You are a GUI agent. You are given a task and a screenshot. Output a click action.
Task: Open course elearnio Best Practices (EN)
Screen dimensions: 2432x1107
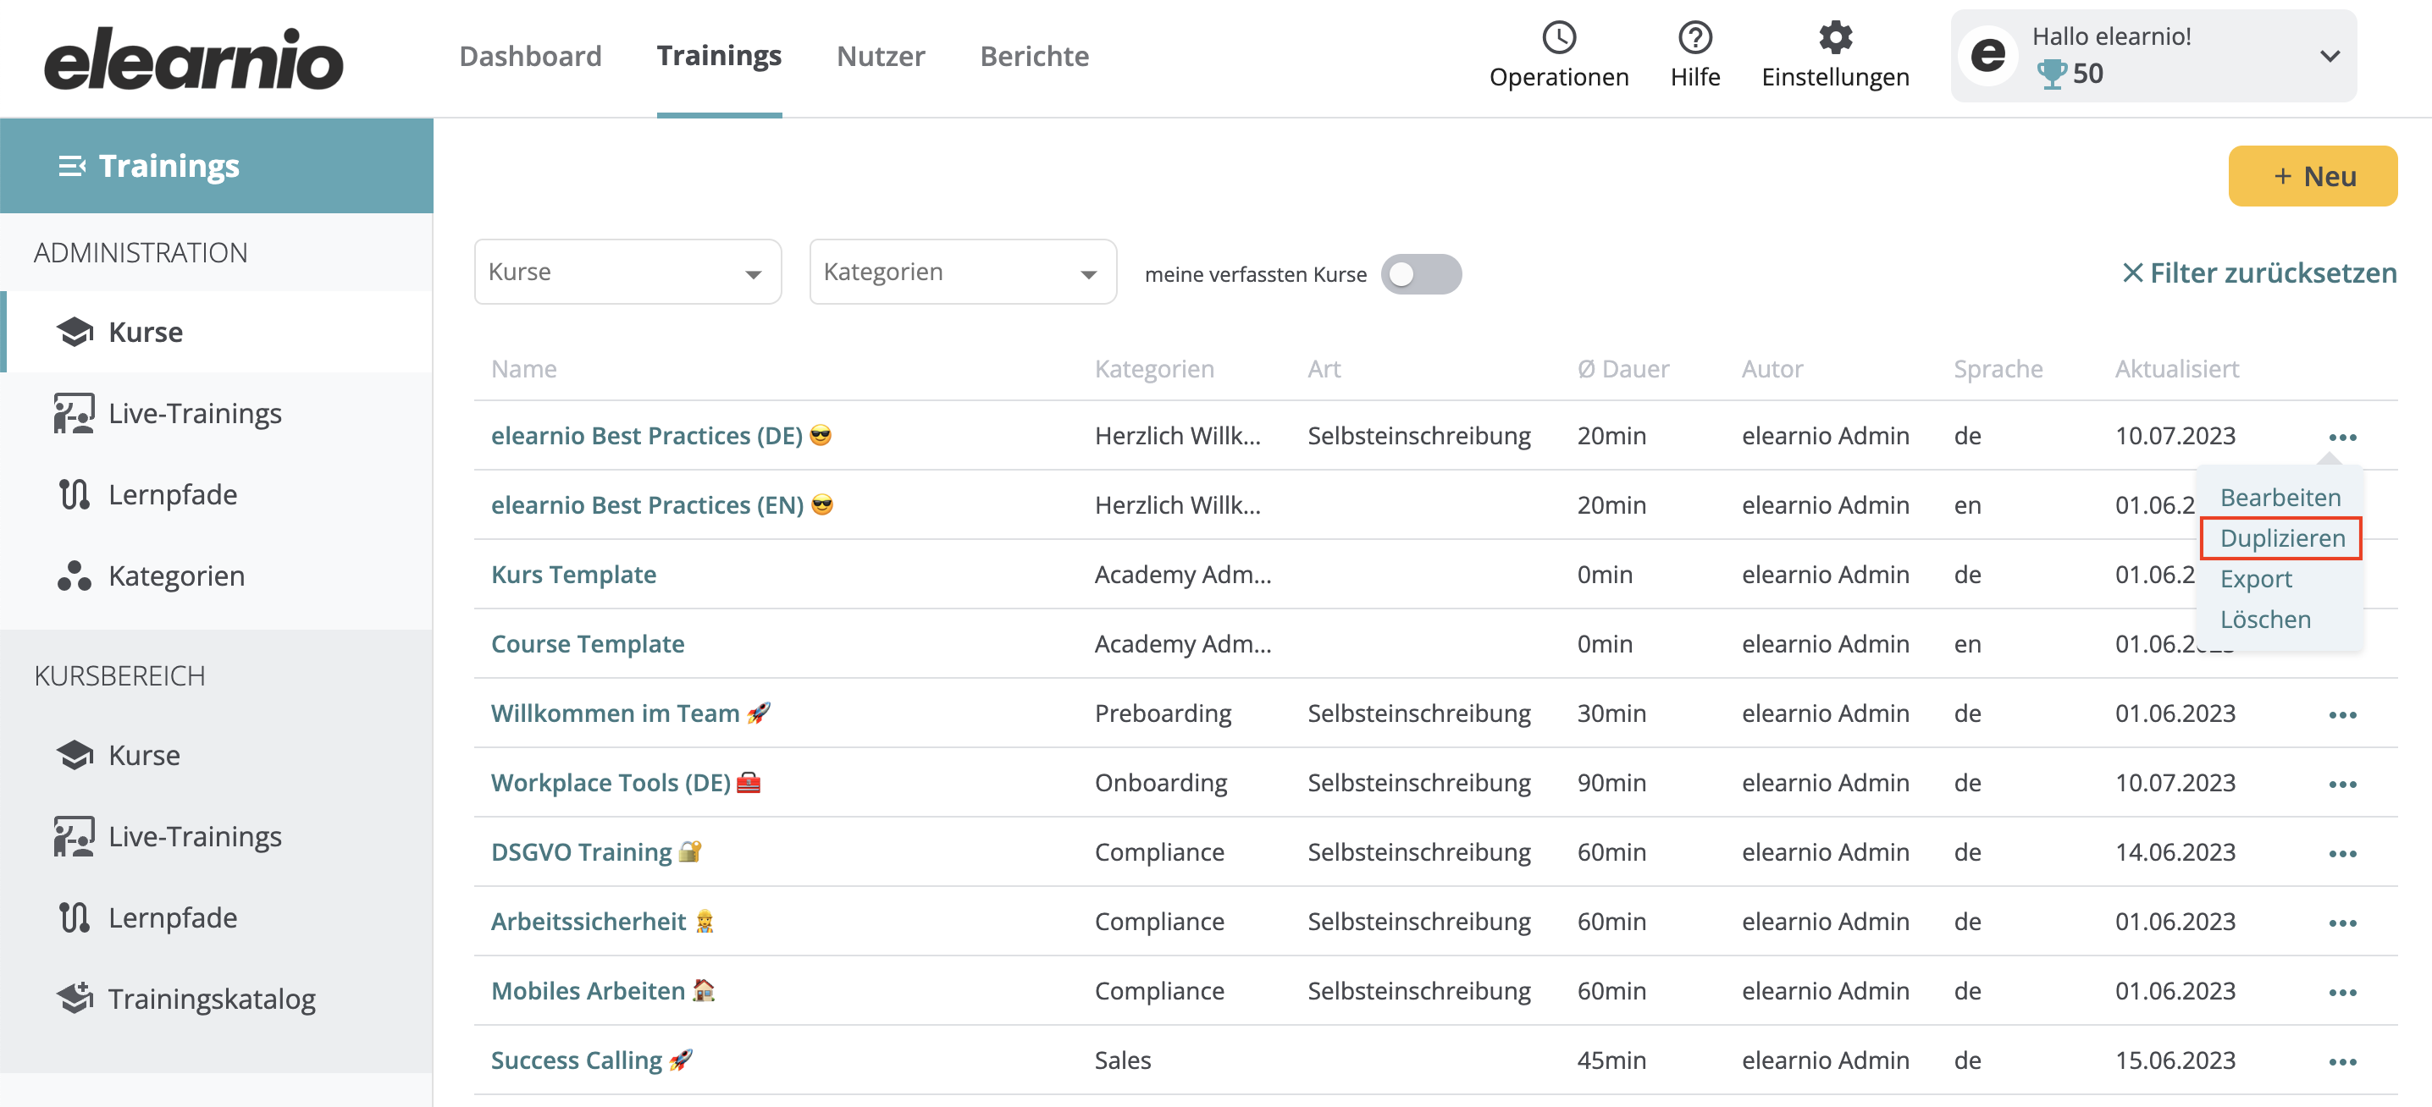662,505
